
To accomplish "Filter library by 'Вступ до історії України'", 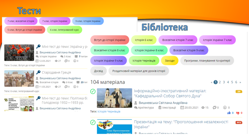I will (x=110, y=40).
